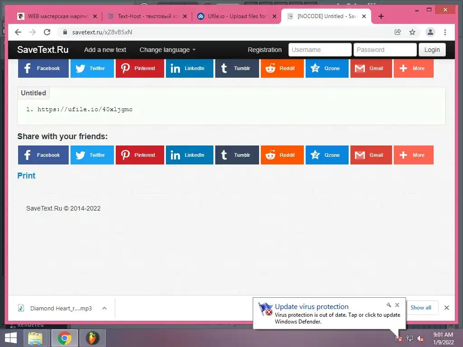Share to Tumblr below Share with your friends
The width and height of the screenshot is (463, 347).
tap(237, 155)
